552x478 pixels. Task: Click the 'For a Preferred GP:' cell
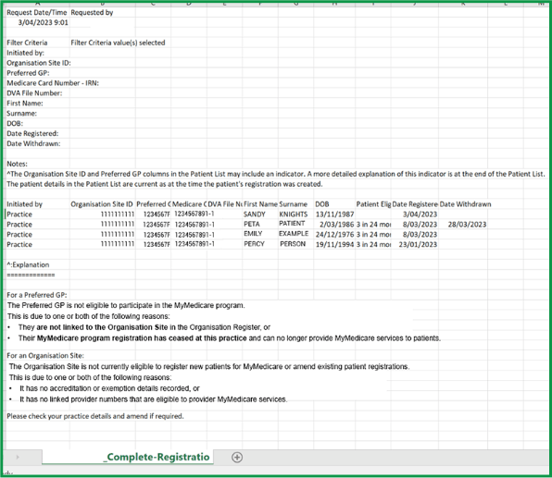click(x=37, y=295)
